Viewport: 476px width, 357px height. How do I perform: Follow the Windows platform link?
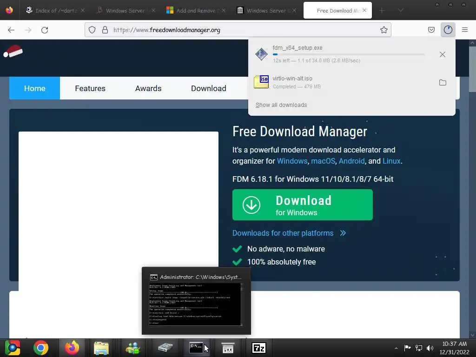click(x=292, y=161)
